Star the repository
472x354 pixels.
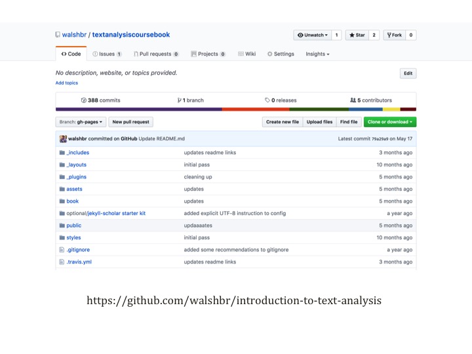tap(357, 35)
